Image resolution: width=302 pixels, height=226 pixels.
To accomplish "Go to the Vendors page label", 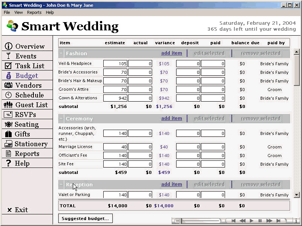I will (29, 85).
